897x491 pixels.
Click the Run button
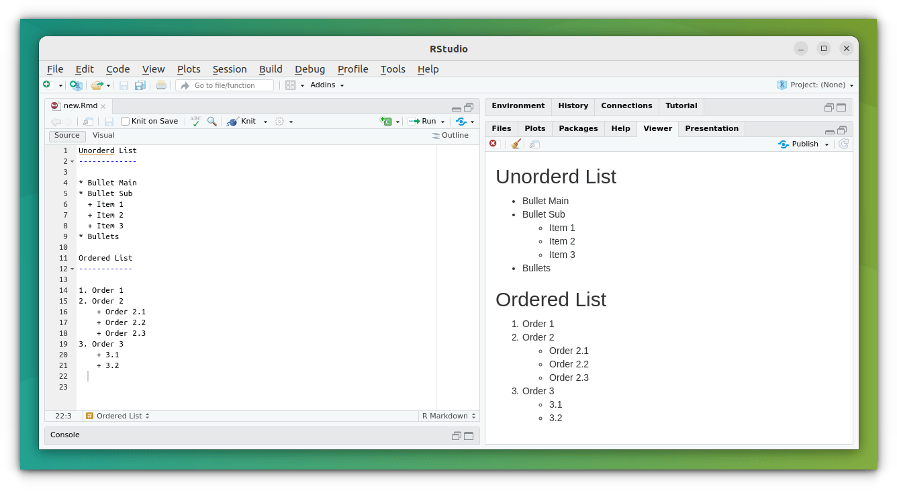pyautogui.click(x=422, y=122)
